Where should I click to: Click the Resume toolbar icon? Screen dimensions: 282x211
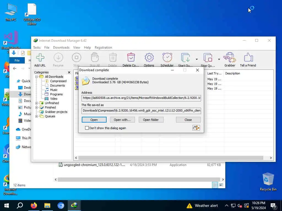(x=58, y=58)
